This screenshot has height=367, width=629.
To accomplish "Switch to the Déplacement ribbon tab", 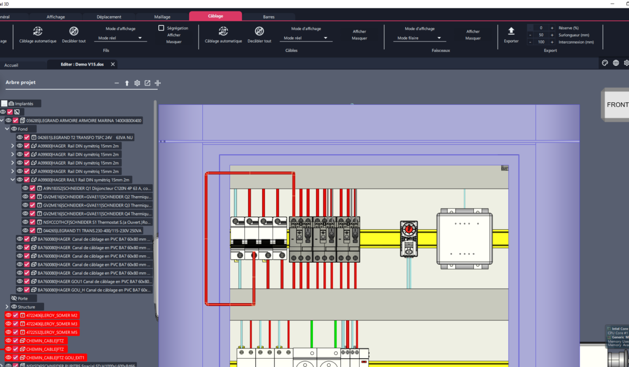I will 109,17.
